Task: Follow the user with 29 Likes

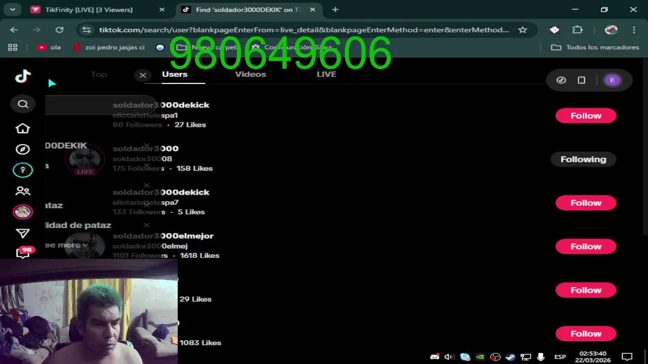Action: [586, 290]
